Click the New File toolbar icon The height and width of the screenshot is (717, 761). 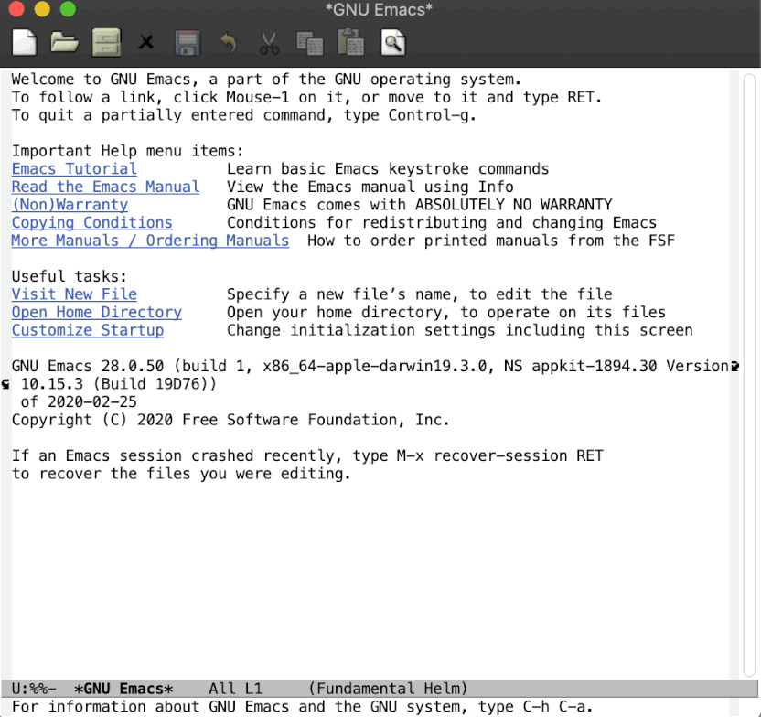pyautogui.click(x=25, y=43)
